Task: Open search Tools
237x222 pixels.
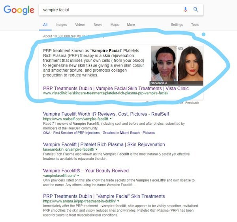Action: 195,25
